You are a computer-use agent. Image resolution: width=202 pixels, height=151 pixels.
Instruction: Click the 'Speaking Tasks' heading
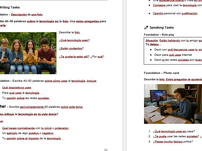point(162,27)
